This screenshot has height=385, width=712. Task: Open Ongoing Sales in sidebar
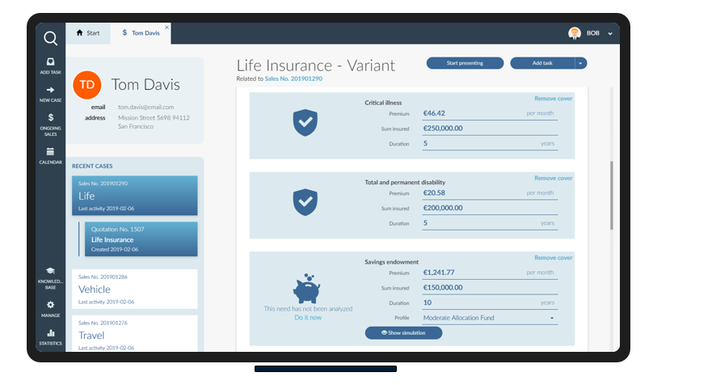(x=50, y=123)
